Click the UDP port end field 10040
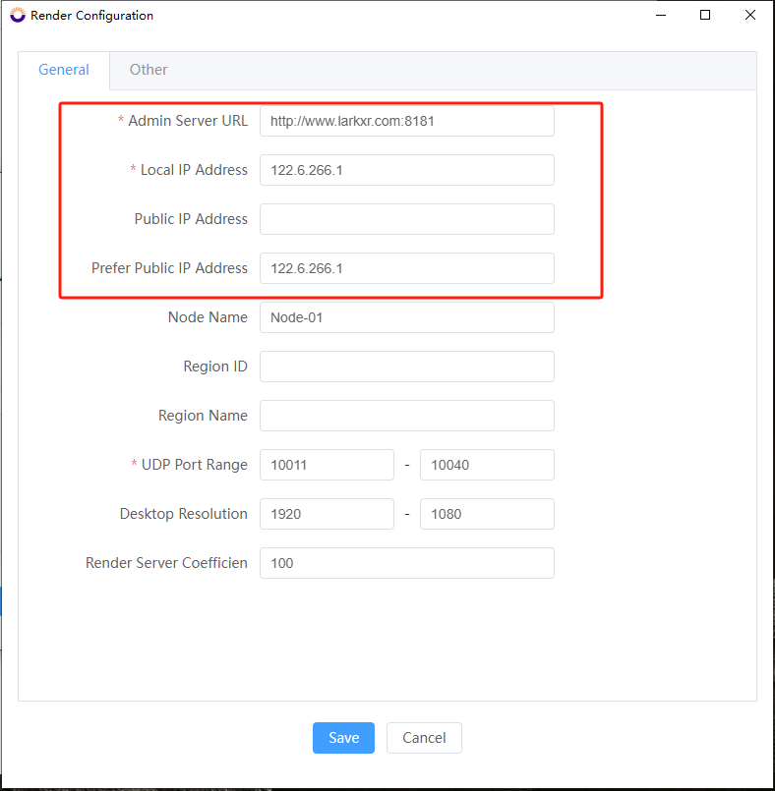Screen dimensions: 775x791 point(487,465)
